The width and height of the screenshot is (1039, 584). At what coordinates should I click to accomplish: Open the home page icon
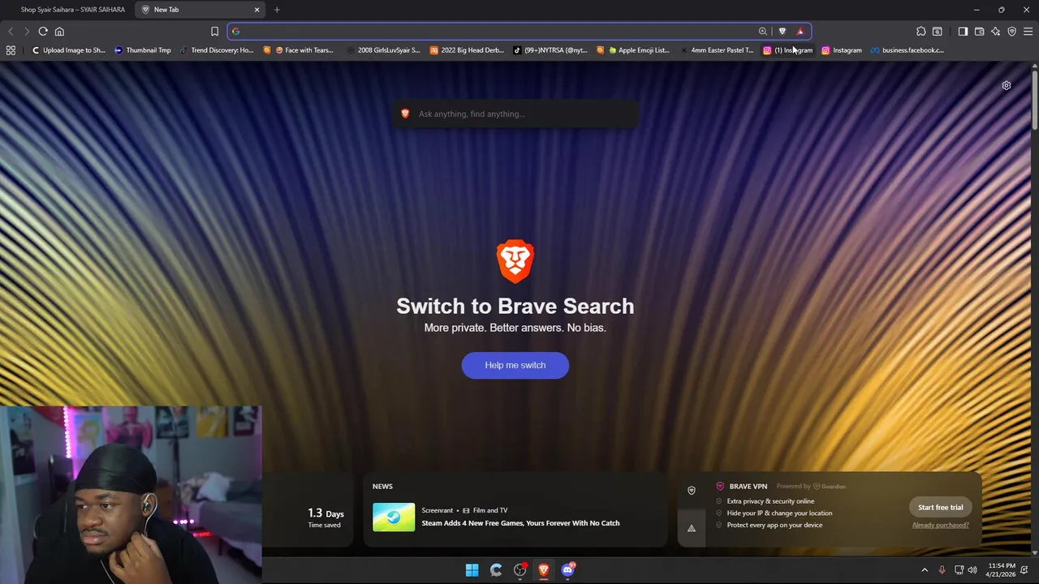pos(59,32)
